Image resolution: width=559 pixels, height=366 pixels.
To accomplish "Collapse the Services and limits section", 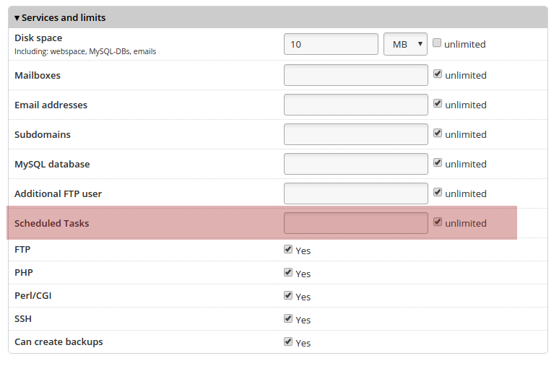I will (x=17, y=17).
